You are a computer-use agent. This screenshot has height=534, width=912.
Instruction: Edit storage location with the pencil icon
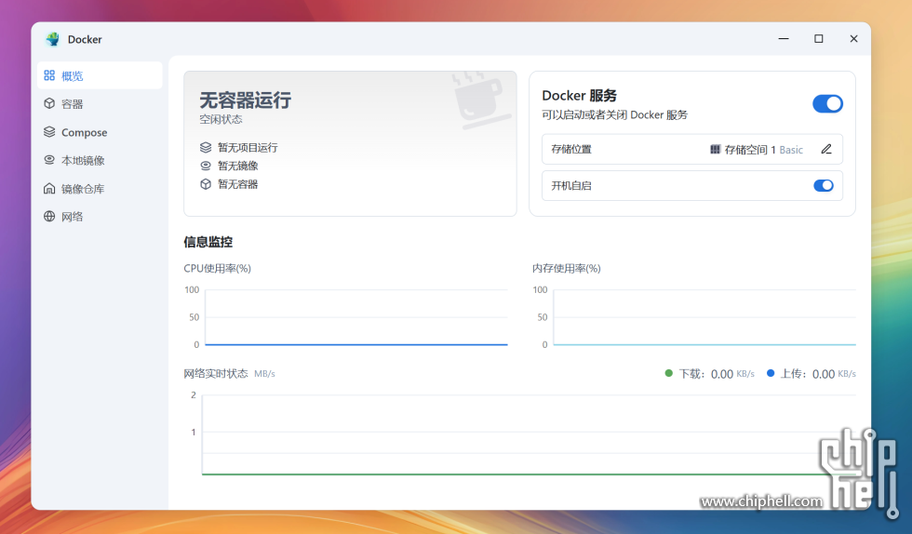[x=826, y=149]
